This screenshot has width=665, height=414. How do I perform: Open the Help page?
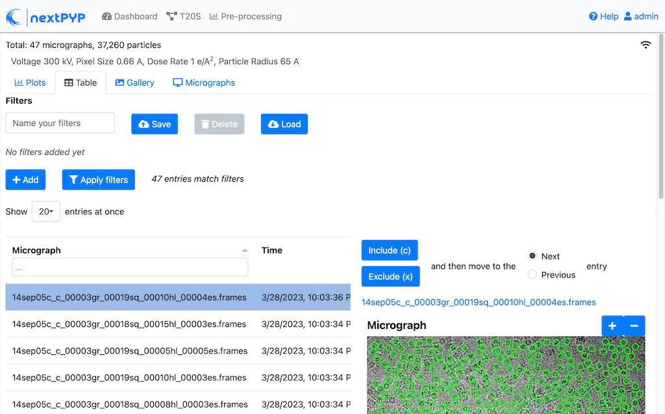[603, 16]
